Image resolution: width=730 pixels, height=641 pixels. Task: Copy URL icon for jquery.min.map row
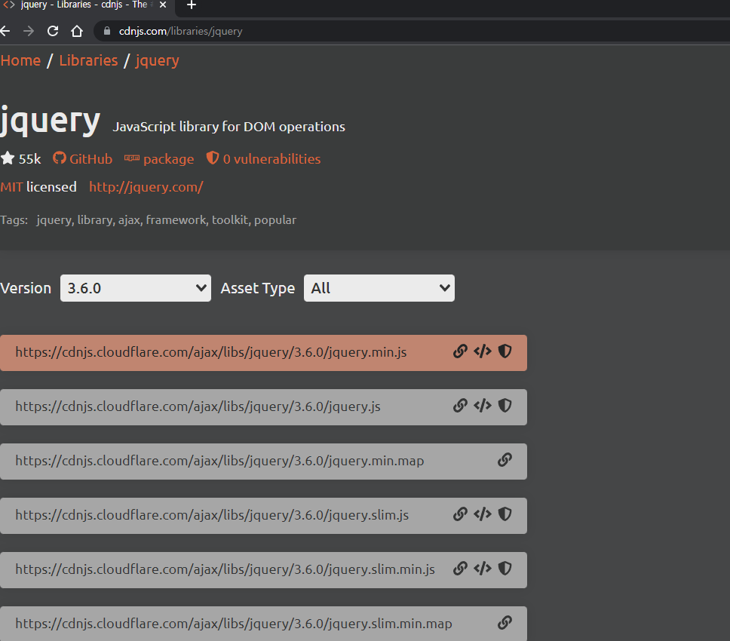click(x=505, y=460)
